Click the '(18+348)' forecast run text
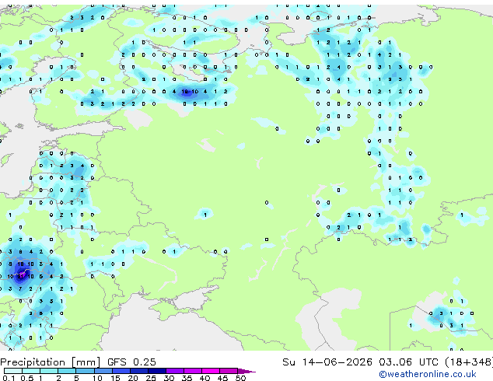Image resolution: width=493 pixels, height=381 pixels. point(469,362)
